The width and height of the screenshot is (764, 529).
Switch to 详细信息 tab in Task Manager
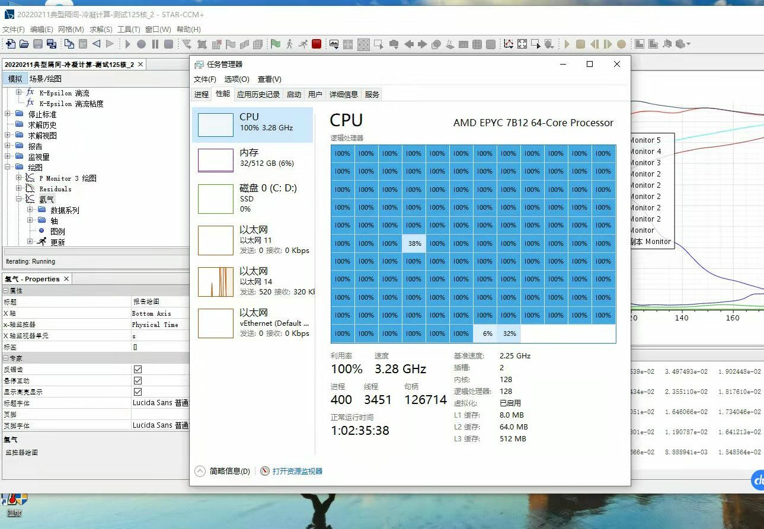coord(344,94)
